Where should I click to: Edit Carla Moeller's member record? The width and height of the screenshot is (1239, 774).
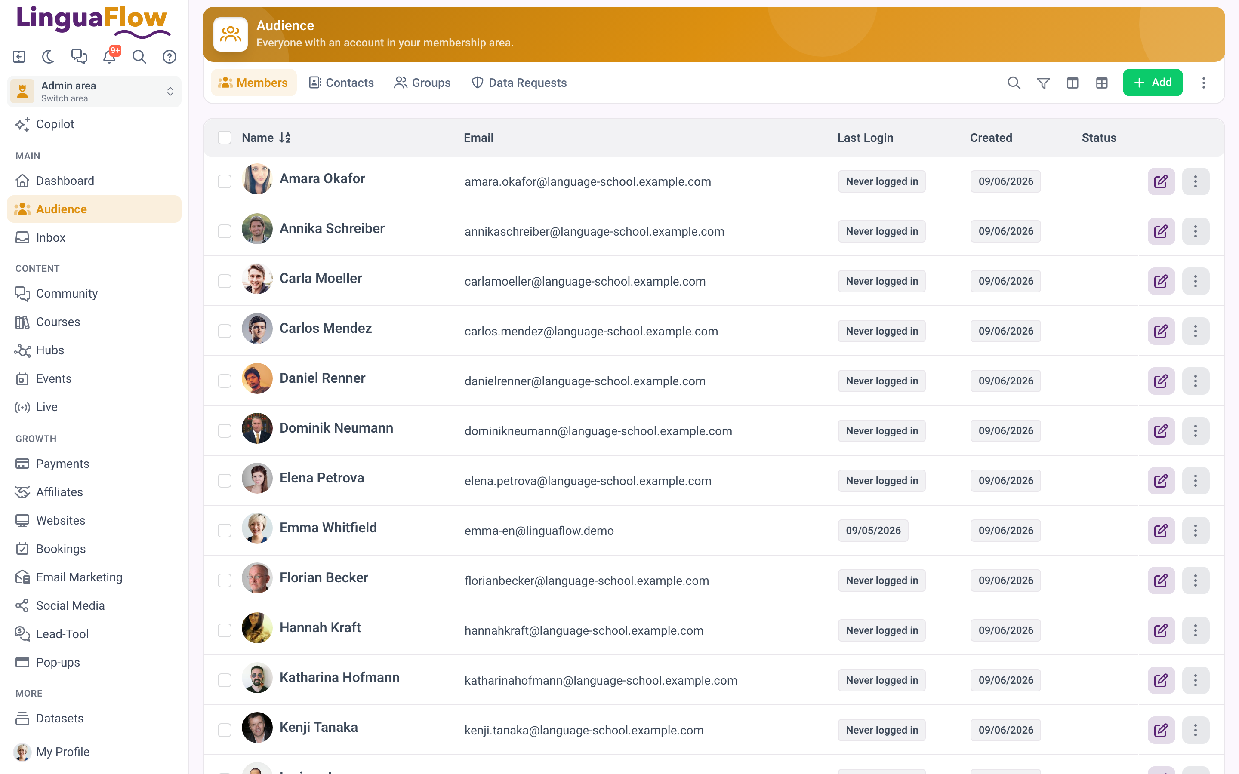tap(1161, 281)
